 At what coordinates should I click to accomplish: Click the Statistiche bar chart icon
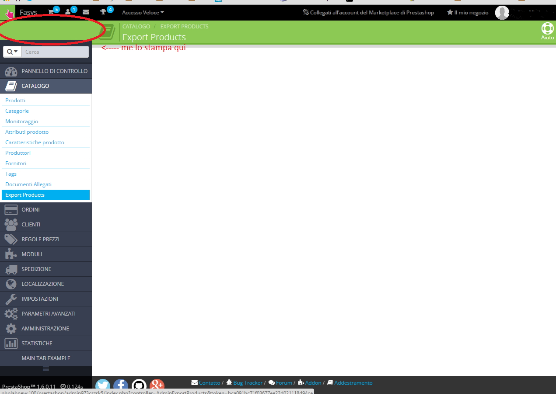(11, 344)
